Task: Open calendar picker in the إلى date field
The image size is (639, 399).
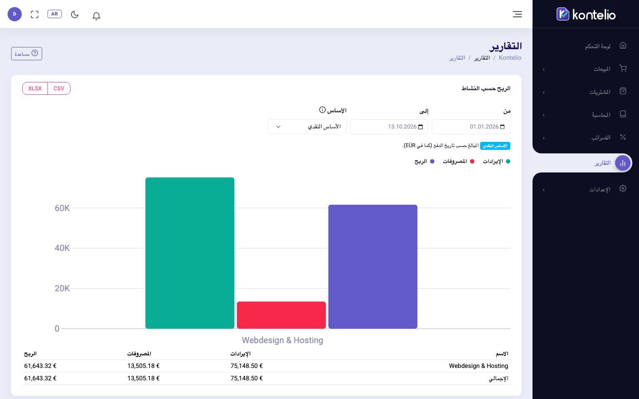Action: (421, 127)
